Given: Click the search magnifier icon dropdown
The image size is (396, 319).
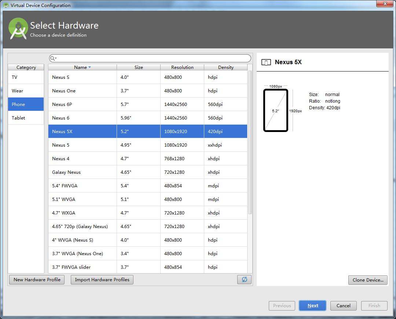Looking at the screenshot, I should [x=53, y=58].
